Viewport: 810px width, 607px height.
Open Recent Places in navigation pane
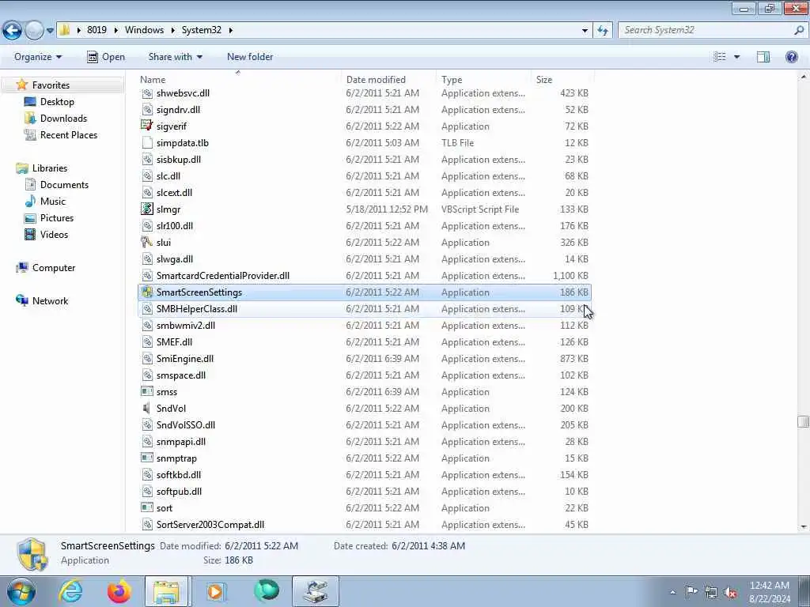(x=69, y=134)
